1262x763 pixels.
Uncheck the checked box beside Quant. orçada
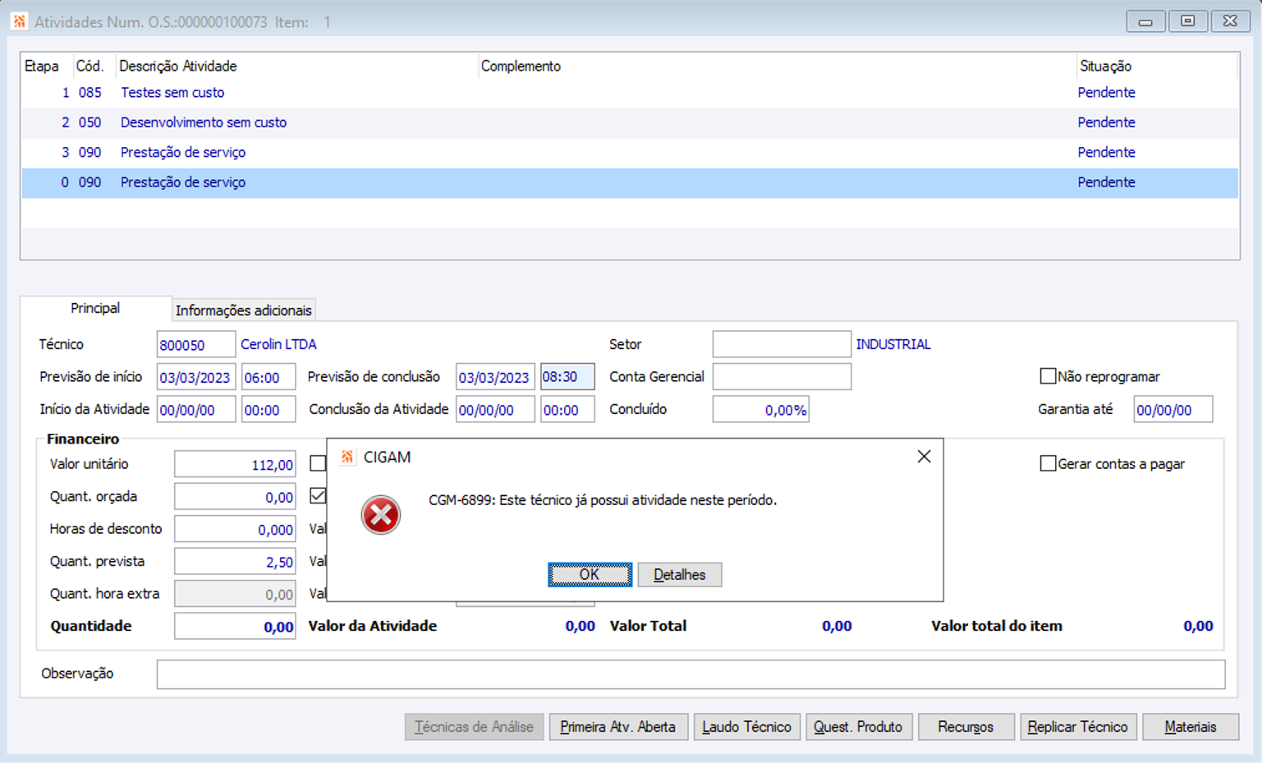318,496
